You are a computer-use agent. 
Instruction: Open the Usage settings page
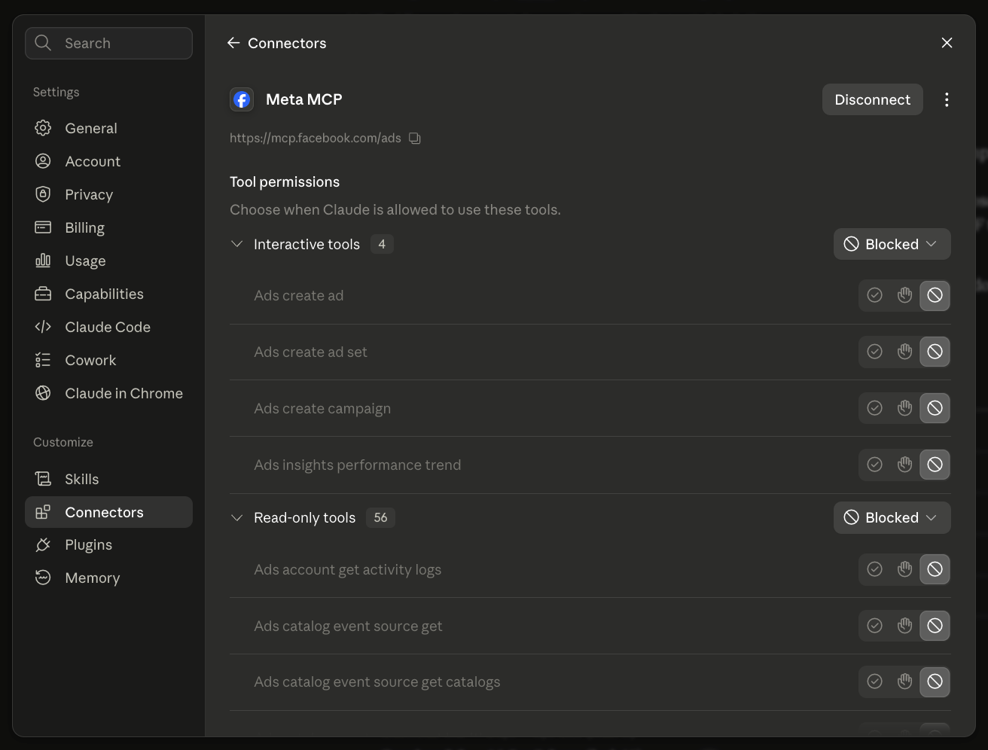[x=108, y=261]
